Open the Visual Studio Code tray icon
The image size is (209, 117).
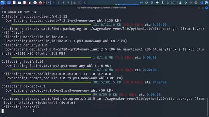[x=201, y=3]
